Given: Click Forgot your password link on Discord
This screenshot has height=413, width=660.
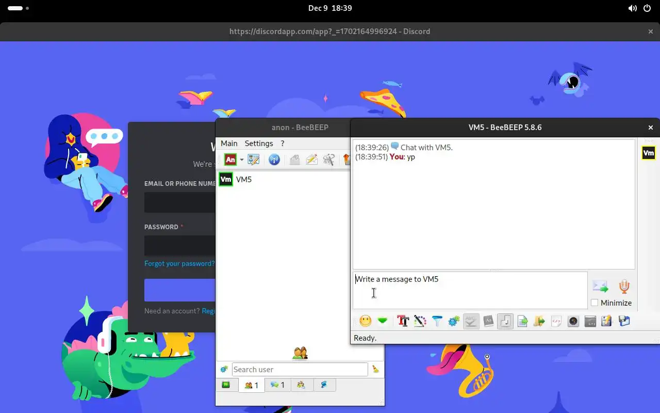Looking at the screenshot, I should (179, 263).
